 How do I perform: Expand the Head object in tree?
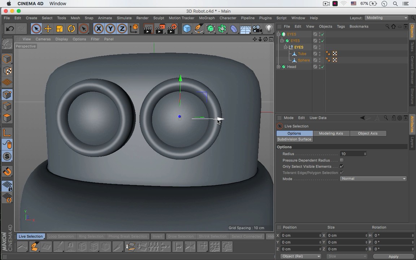[x=278, y=67]
